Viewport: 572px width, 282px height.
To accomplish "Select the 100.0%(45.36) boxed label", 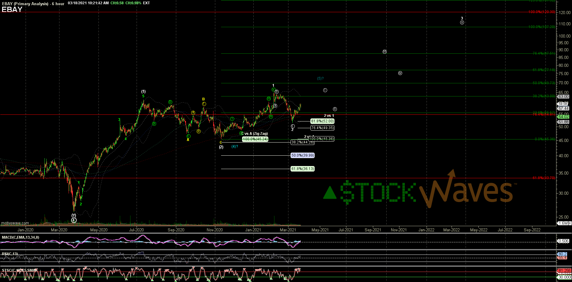I will point(321,139).
